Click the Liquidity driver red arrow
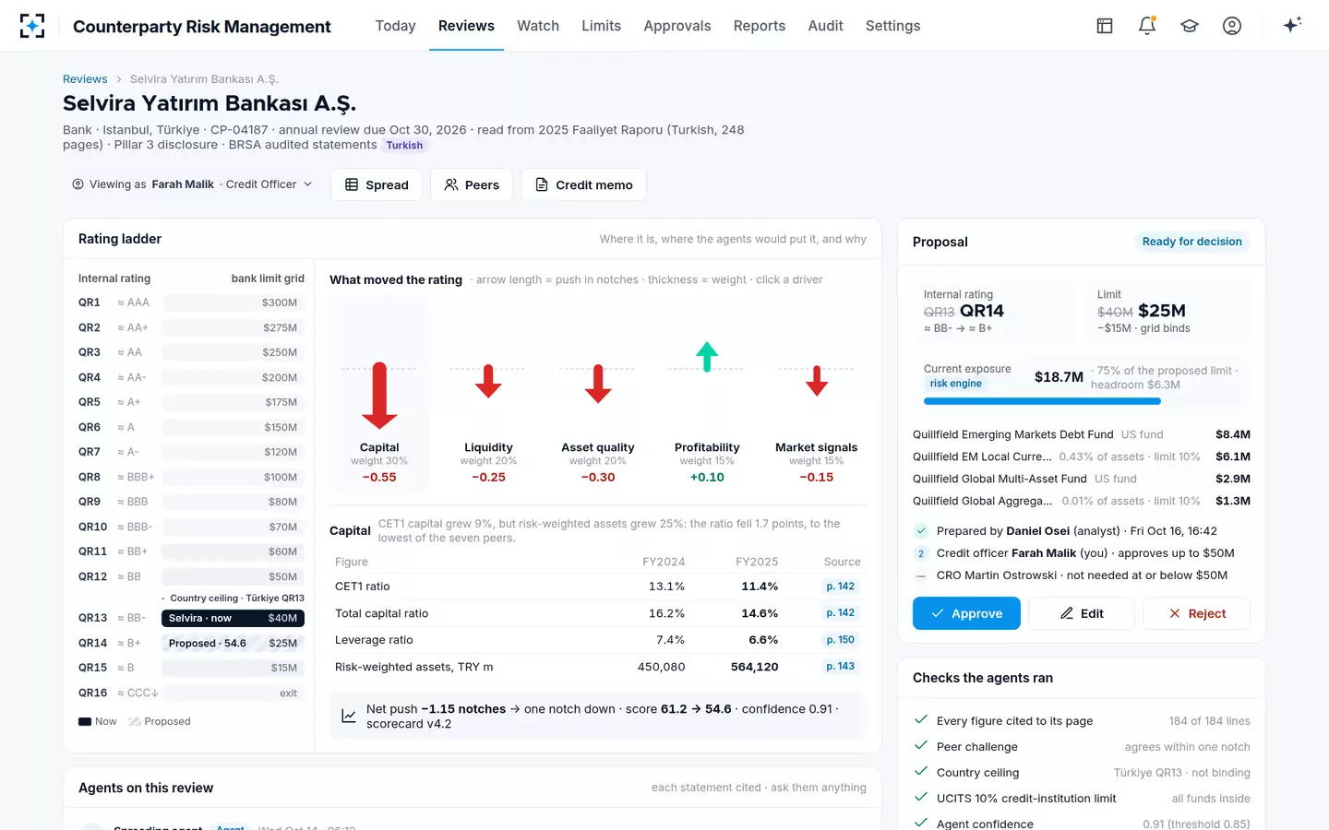Image resolution: width=1329 pixels, height=830 pixels. pyautogui.click(x=488, y=381)
